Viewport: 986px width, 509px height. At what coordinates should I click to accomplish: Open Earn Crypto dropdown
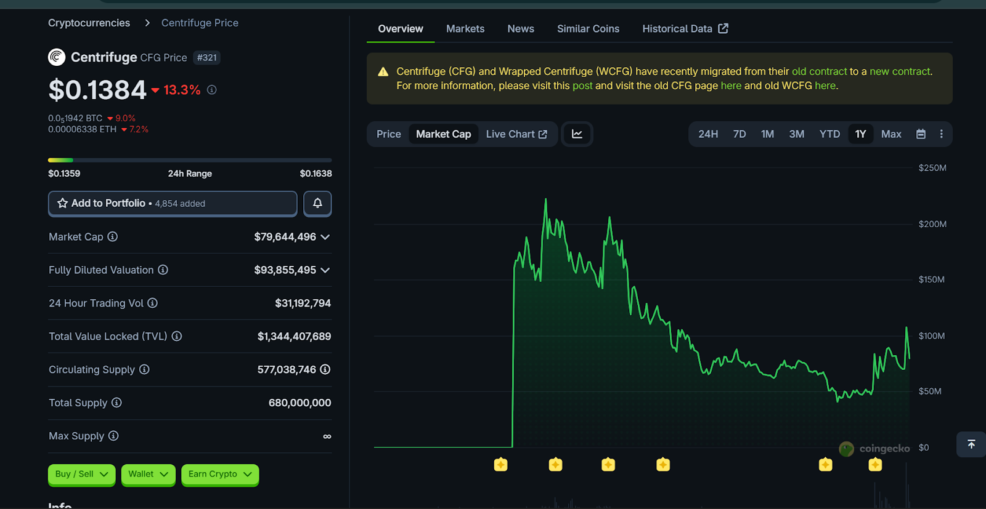220,475
